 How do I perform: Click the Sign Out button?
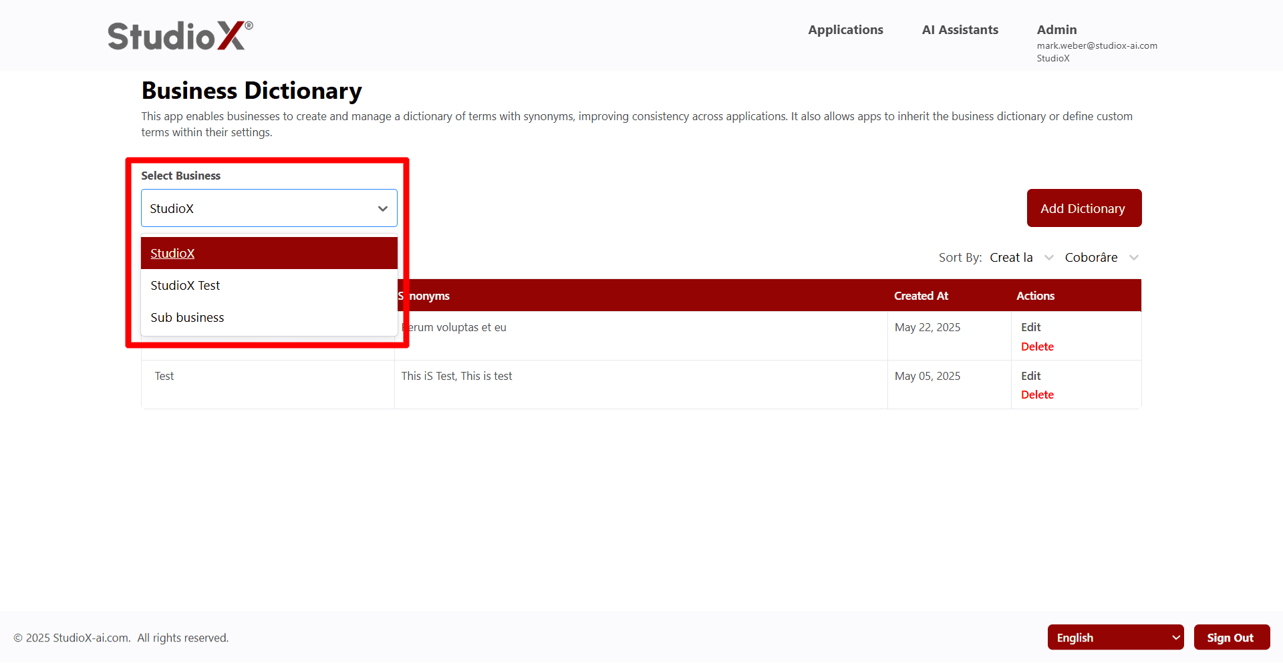tap(1232, 637)
